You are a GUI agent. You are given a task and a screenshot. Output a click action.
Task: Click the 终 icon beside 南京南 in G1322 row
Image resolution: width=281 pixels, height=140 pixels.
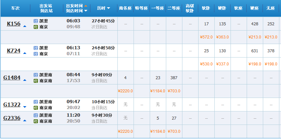point(36,108)
